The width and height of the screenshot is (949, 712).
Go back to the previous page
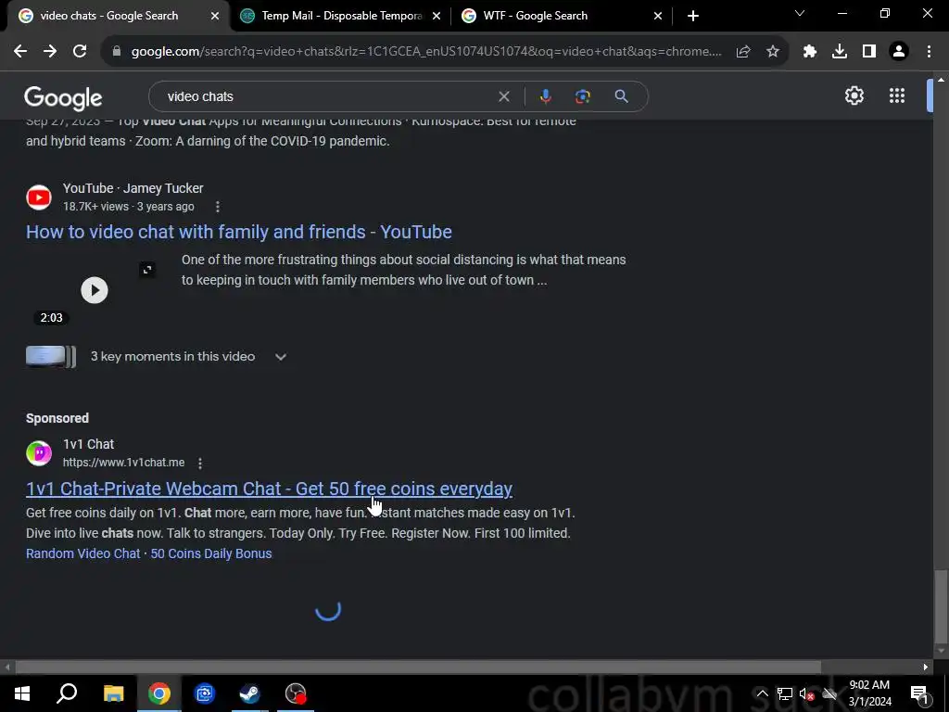(x=20, y=52)
